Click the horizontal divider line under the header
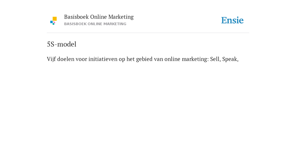The width and height of the screenshot is (296, 148). 148,33
